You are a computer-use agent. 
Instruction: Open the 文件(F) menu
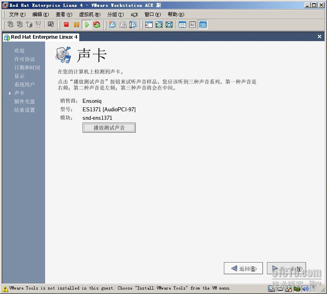(17, 15)
